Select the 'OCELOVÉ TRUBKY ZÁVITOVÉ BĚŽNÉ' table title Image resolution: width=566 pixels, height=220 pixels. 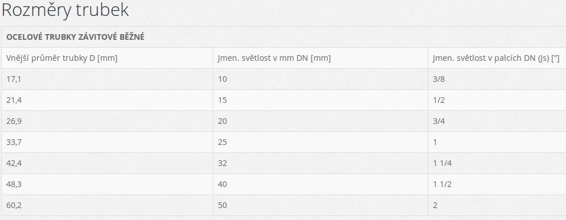[x=76, y=37]
